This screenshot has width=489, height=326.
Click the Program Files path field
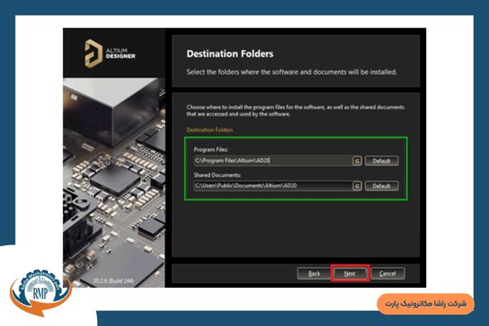coord(271,161)
